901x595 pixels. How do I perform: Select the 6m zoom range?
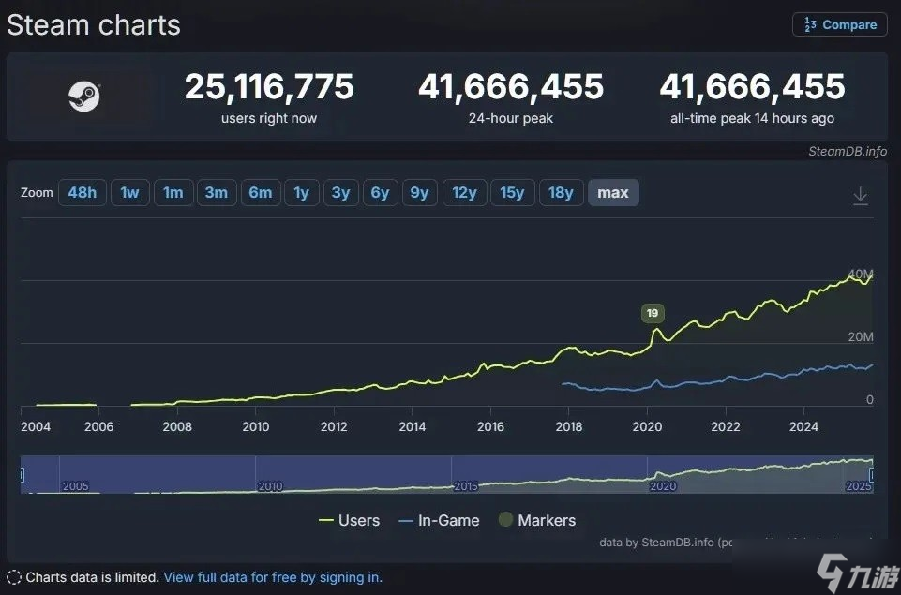coord(260,193)
